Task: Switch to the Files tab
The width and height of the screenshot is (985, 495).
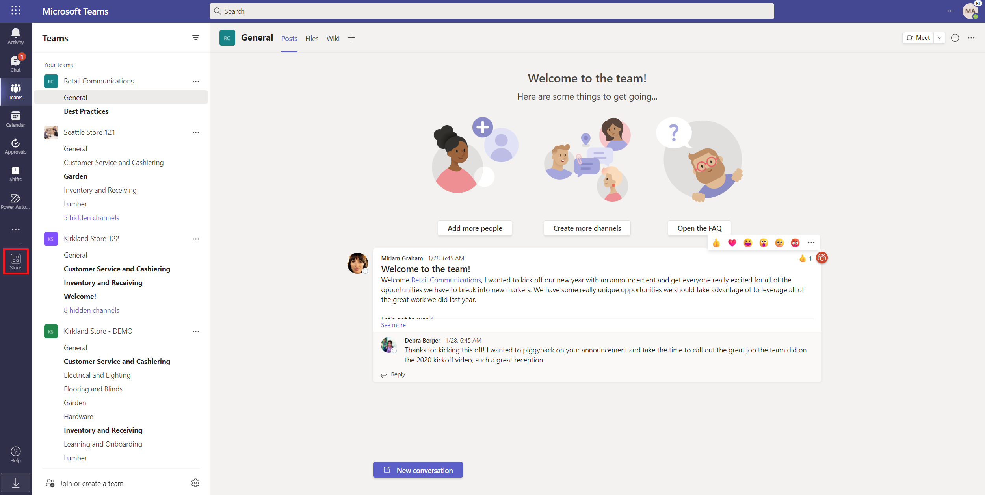Action: pyautogui.click(x=312, y=39)
